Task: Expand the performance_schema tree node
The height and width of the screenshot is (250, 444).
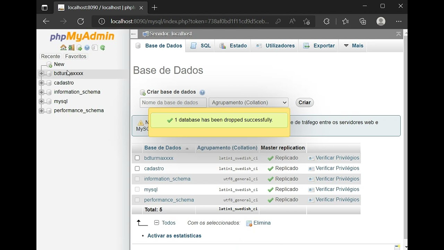Action: coord(41,111)
